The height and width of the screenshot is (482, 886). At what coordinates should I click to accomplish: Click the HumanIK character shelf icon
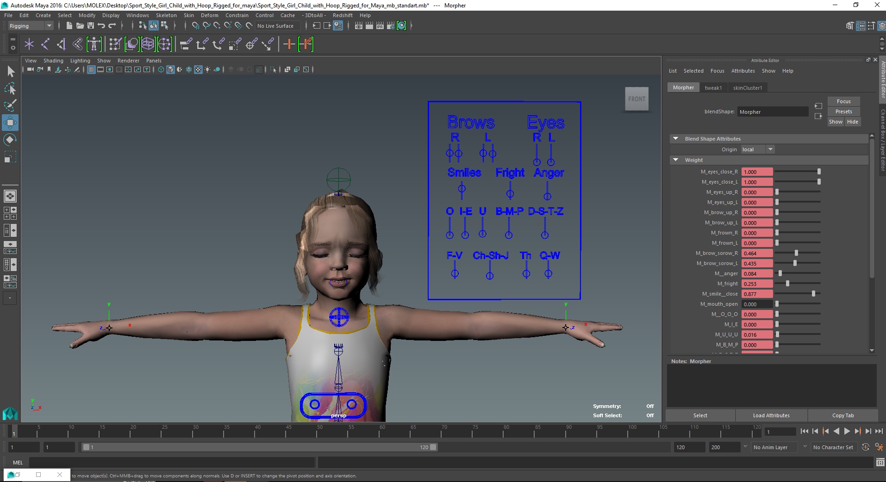(x=94, y=44)
